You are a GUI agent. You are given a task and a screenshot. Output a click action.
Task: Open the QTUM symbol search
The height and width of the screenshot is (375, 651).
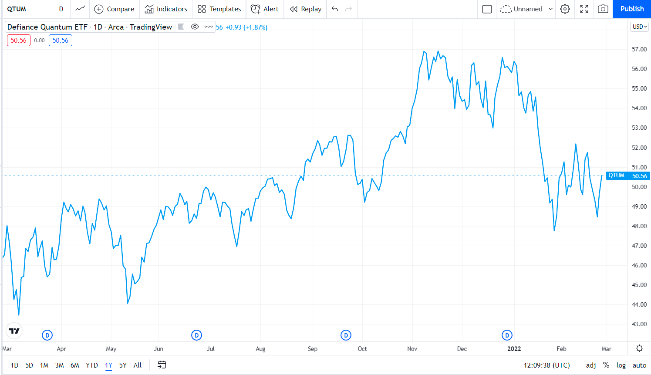tap(17, 9)
